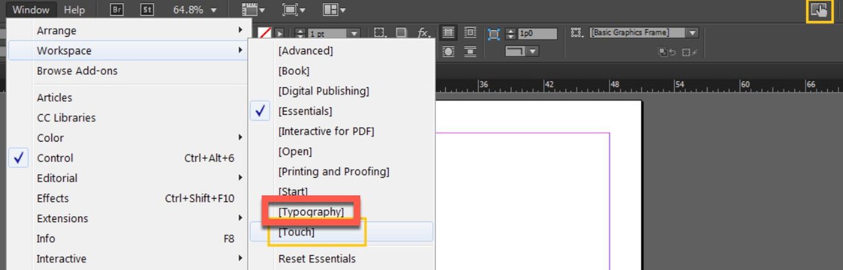Open the Window menu
The width and height of the screenshot is (843, 270).
click(30, 10)
